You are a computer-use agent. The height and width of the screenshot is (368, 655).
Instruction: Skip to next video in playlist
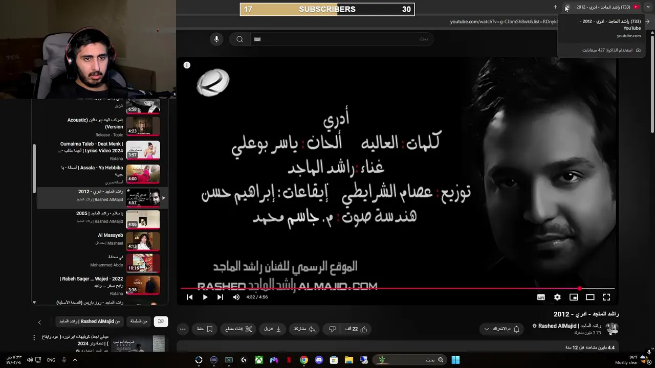tap(220, 297)
